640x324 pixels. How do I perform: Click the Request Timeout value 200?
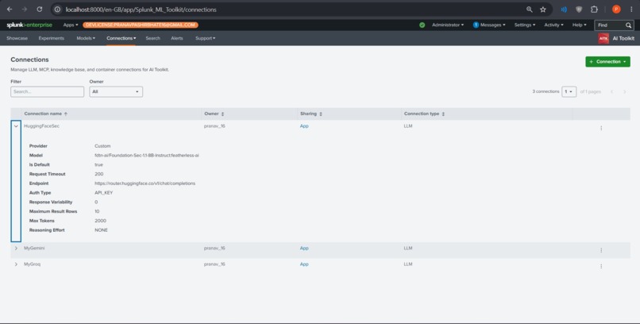click(x=98, y=174)
